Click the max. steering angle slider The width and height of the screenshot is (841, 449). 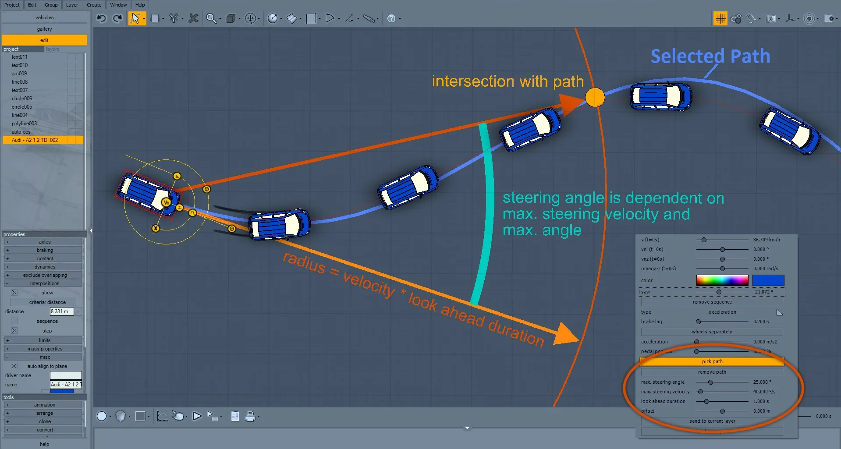pos(722,382)
